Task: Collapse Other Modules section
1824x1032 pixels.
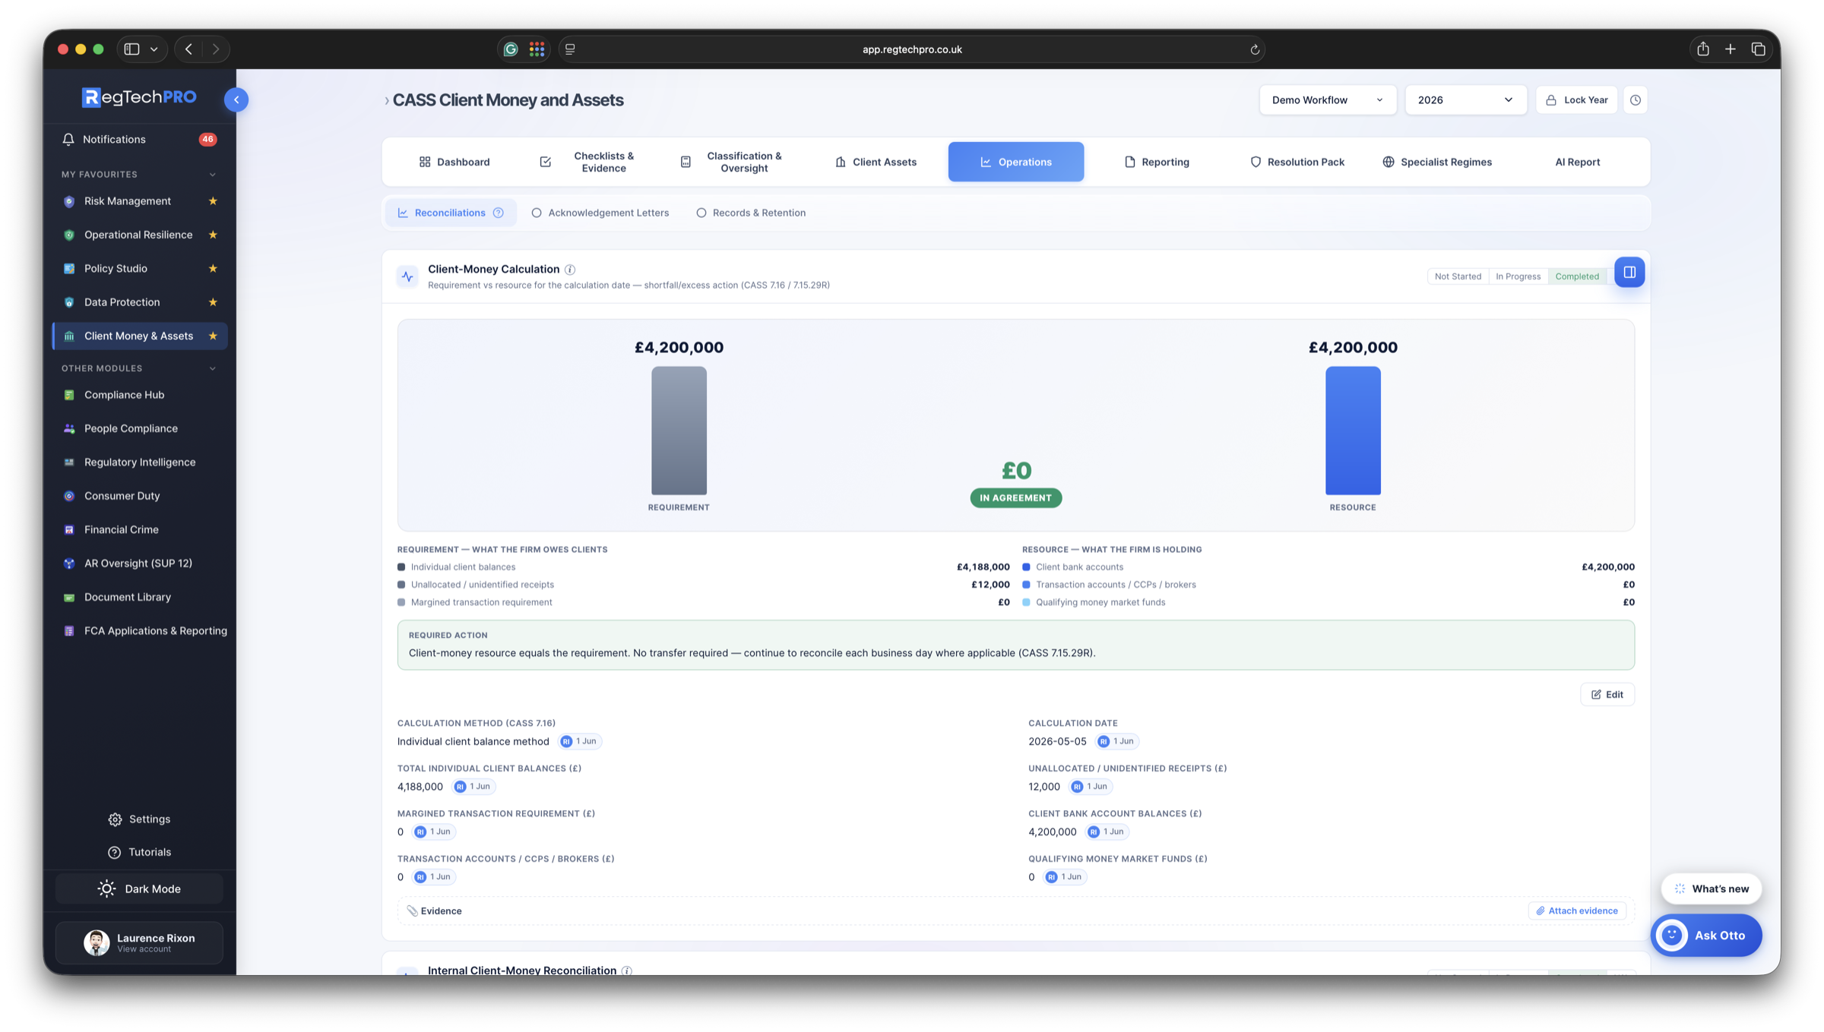Action: [213, 368]
